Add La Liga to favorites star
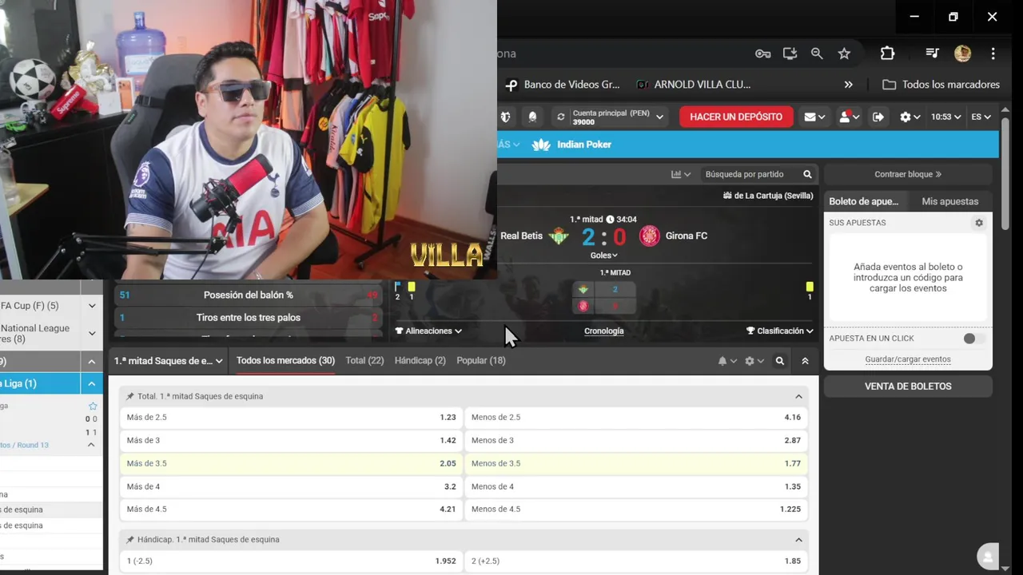The image size is (1023, 575). tap(93, 406)
